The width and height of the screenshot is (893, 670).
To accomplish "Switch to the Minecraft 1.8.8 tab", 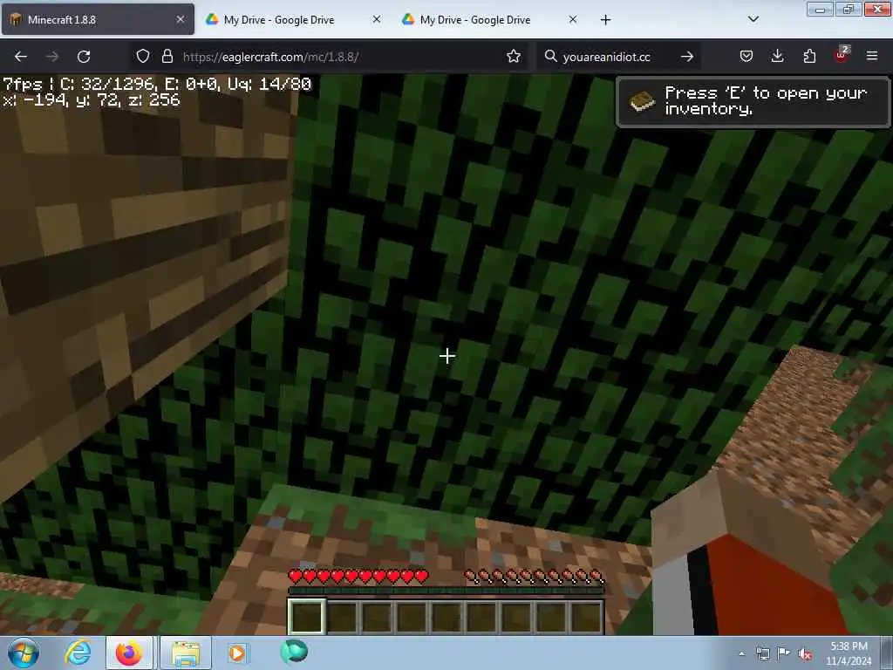I will [98, 19].
